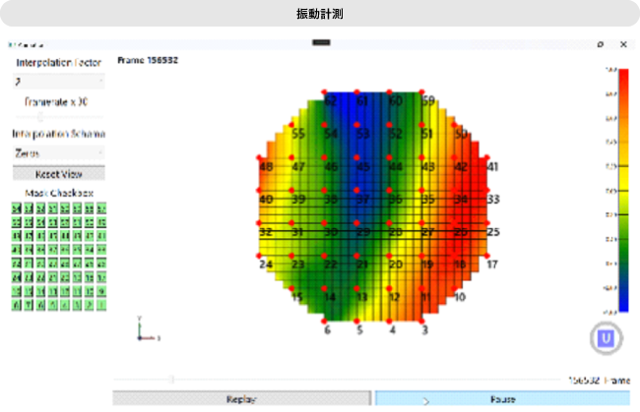Toggle the top-right Mask Checkbox cell
640x412 pixels.
point(100,209)
